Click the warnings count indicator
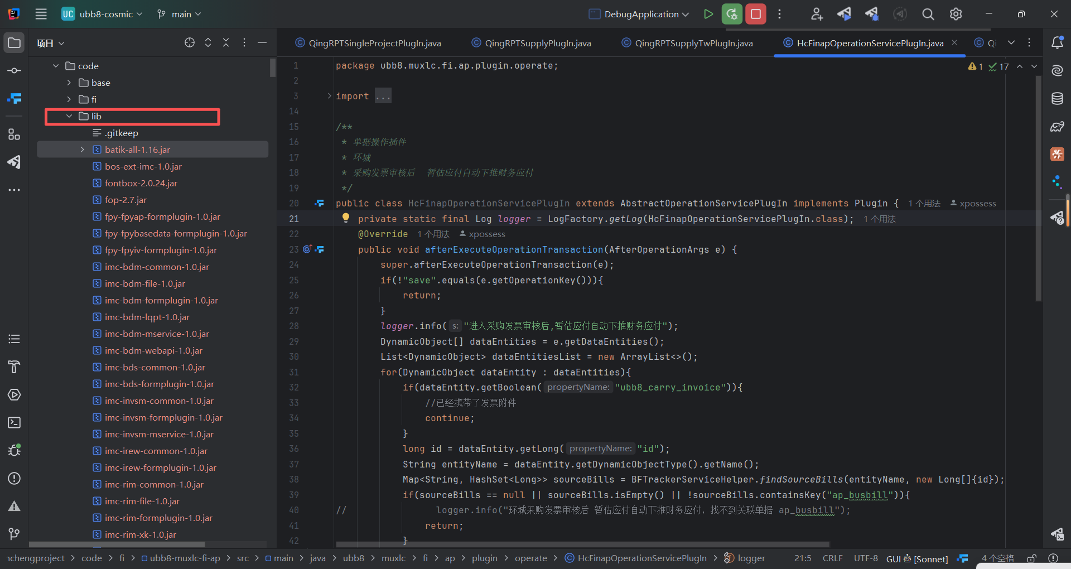The height and width of the screenshot is (569, 1071). (x=976, y=66)
